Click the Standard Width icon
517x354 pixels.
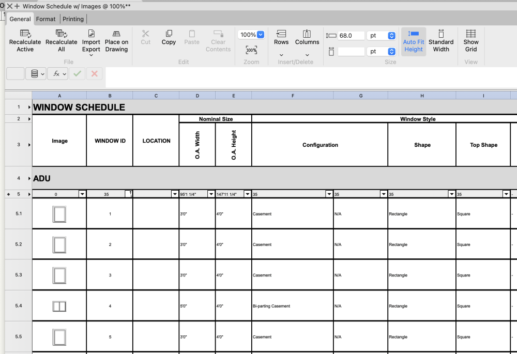coord(441,34)
